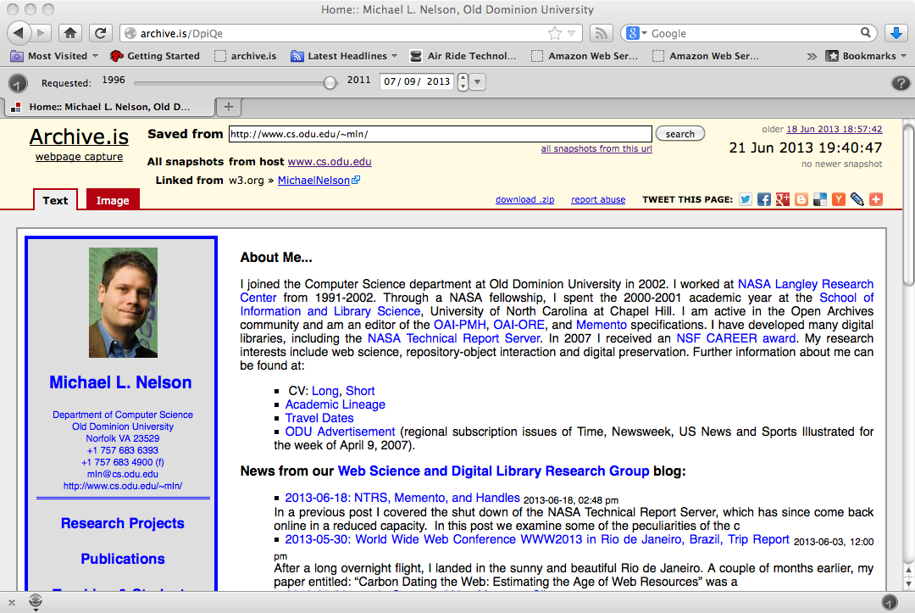Open the Long CV link
Viewport: 915px width, 613px height.
tap(325, 391)
